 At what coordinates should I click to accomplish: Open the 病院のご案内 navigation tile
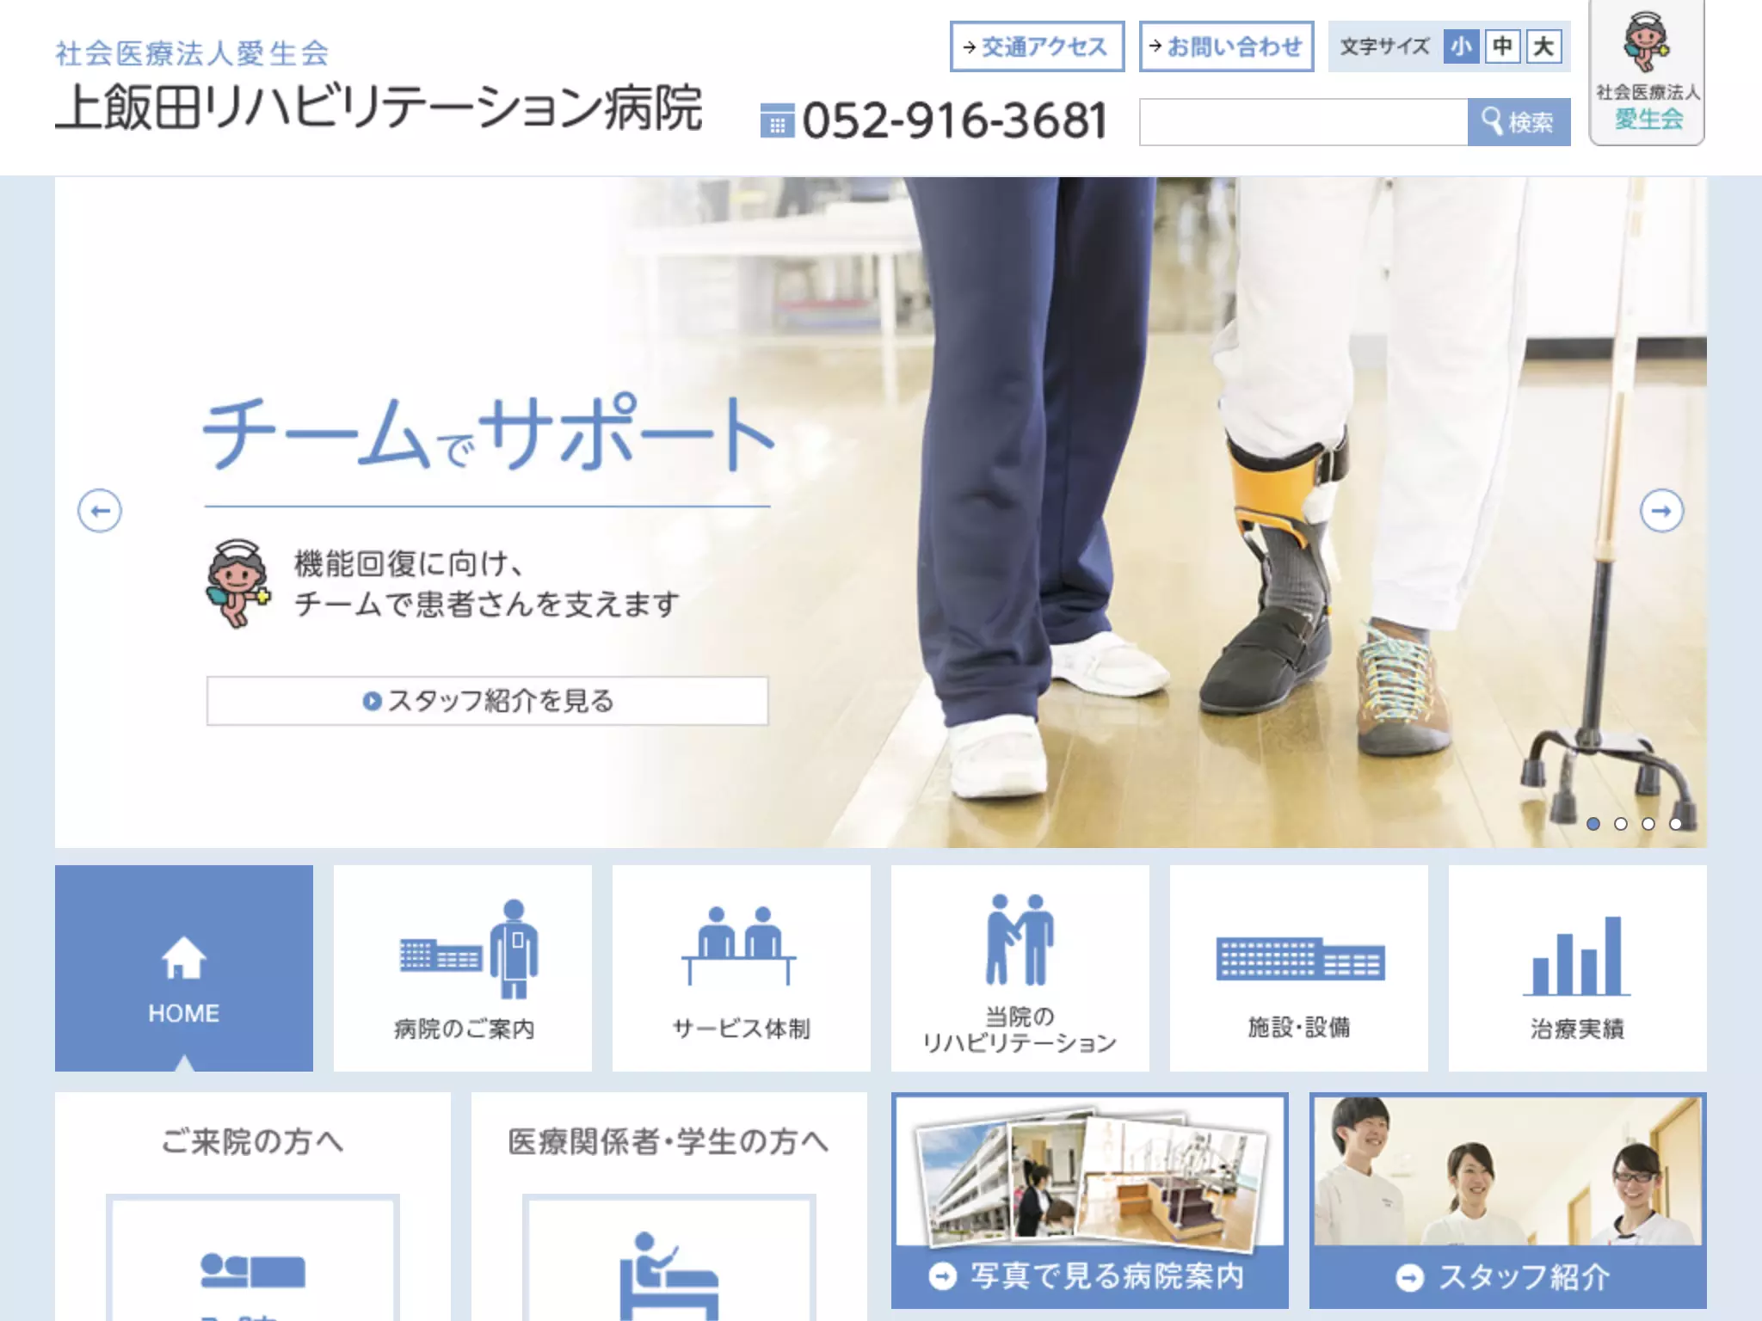pyautogui.click(x=463, y=968)
